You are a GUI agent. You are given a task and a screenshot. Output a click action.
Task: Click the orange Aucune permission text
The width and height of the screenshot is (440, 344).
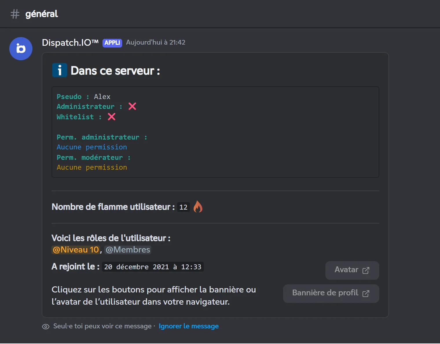[92, 167]
